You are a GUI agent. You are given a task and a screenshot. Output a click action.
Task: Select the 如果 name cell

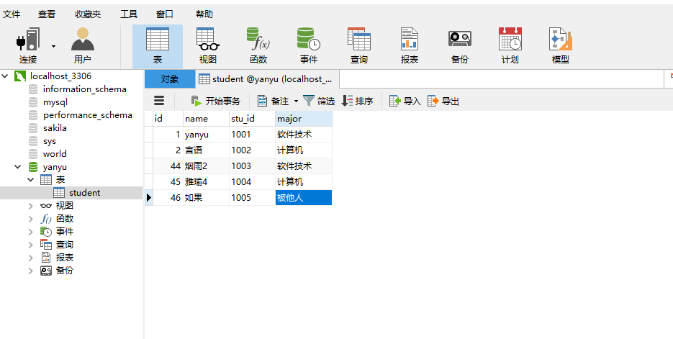pos(206,198)
